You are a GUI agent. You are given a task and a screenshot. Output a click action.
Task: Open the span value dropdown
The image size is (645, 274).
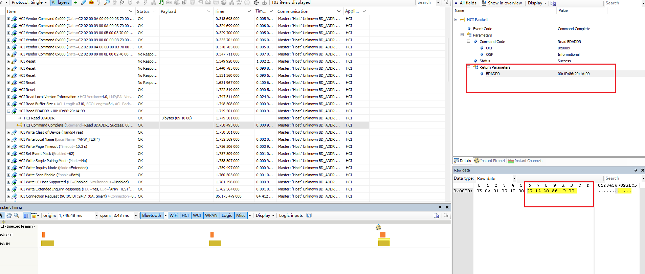click(x=136, y=215)
